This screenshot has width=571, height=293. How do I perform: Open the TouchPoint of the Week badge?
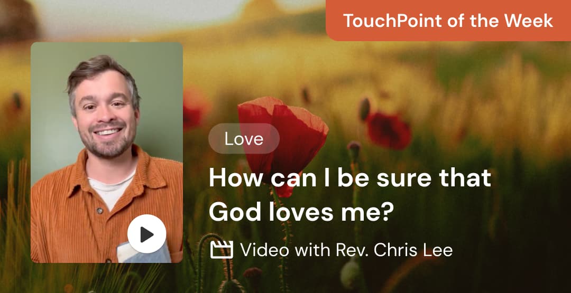click(448, 21)
